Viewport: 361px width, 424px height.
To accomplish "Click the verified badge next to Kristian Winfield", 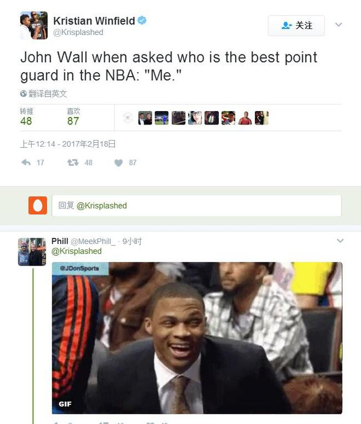I will point(142,20).
